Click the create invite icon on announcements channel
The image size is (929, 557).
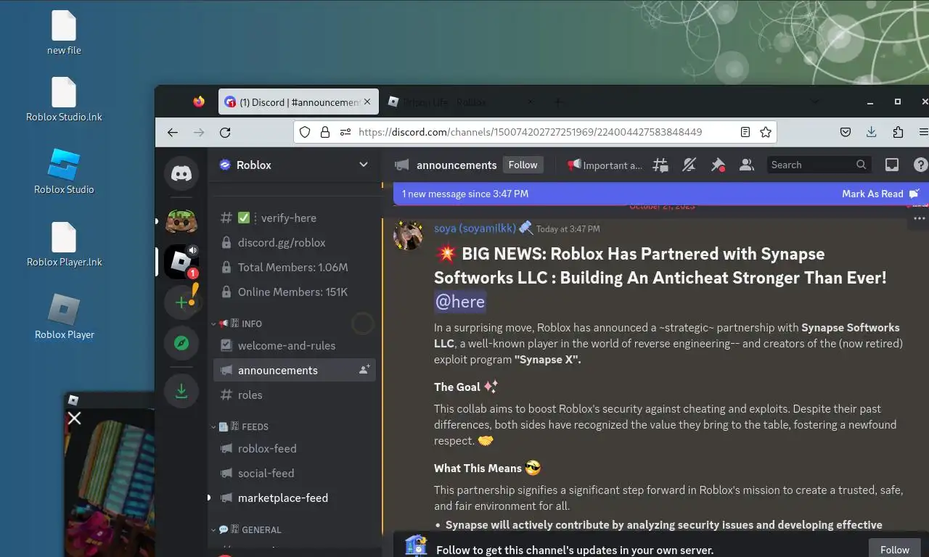(364, 370)
